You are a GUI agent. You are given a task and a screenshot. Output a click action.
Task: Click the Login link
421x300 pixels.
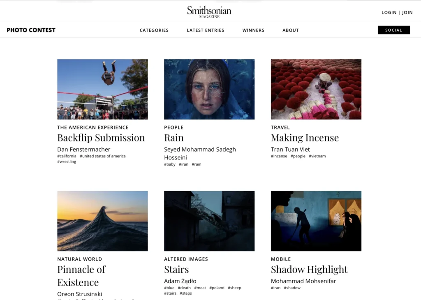click(x=389, y=13)
